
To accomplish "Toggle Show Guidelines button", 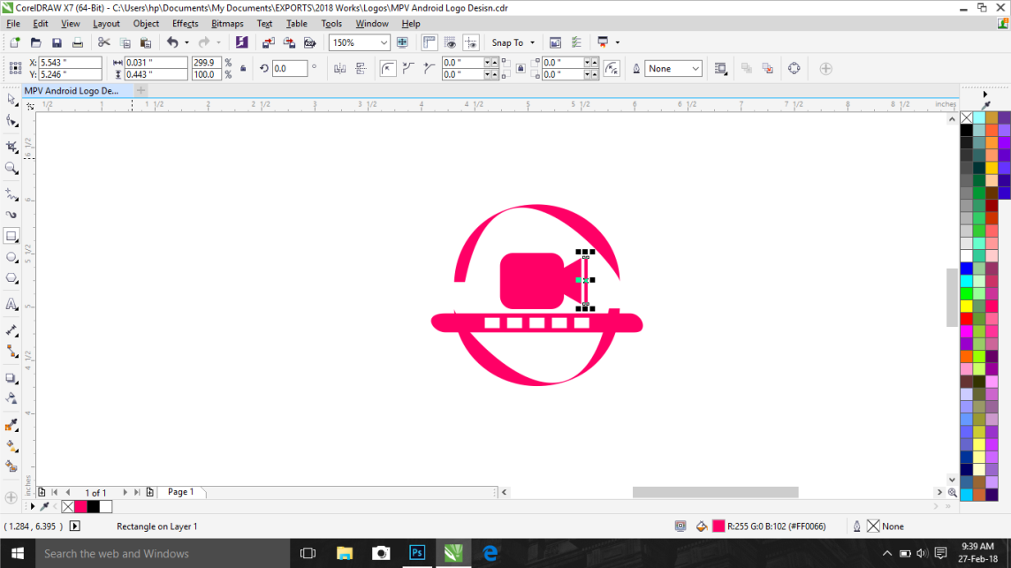I will pos(471,42).
